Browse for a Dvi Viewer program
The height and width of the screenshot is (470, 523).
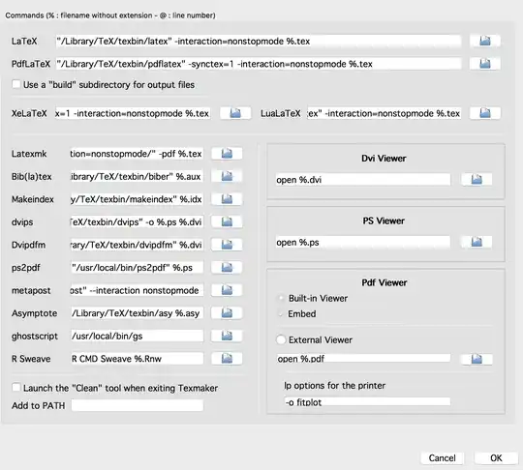(x=477, y=180)
